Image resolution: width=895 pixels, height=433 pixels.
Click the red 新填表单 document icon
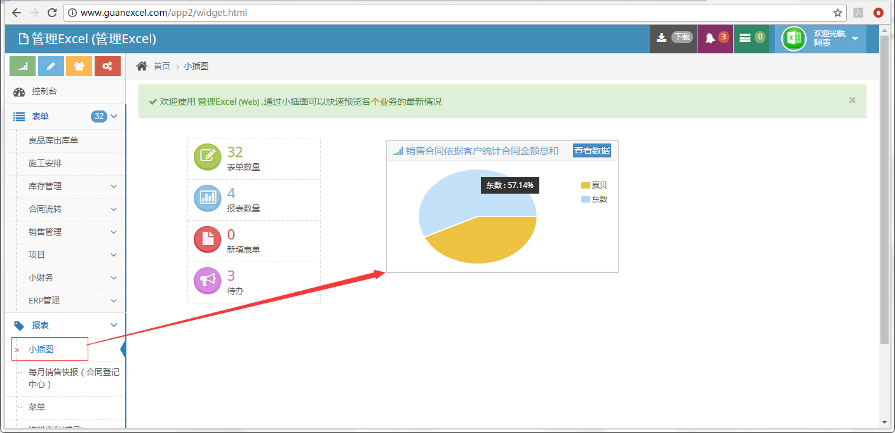pyautogui.click(x=207, y=240)
